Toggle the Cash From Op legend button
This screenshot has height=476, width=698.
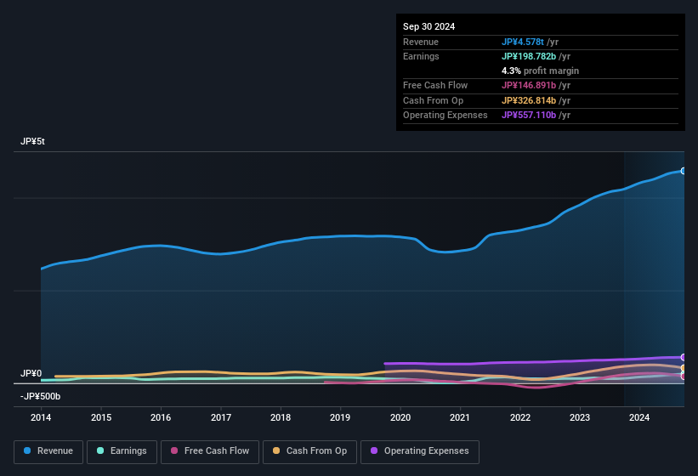[309, 451]
